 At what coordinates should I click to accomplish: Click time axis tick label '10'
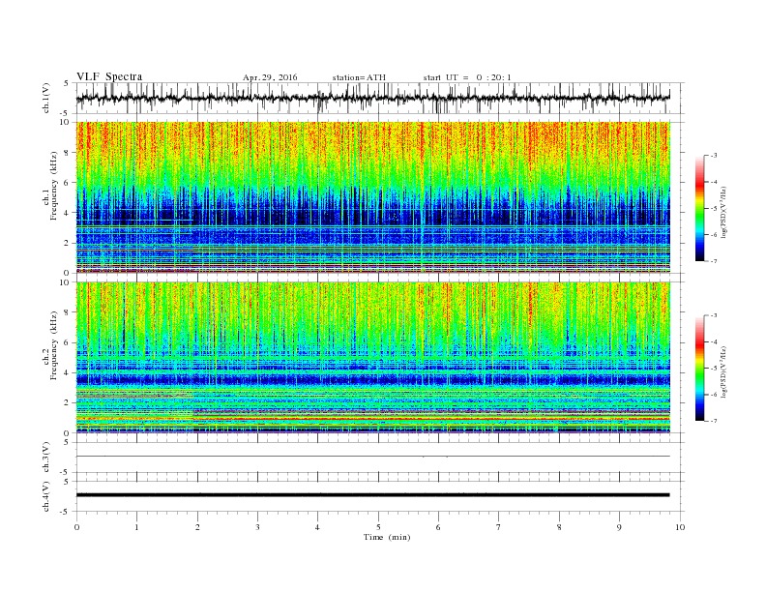tap(680, 527)
